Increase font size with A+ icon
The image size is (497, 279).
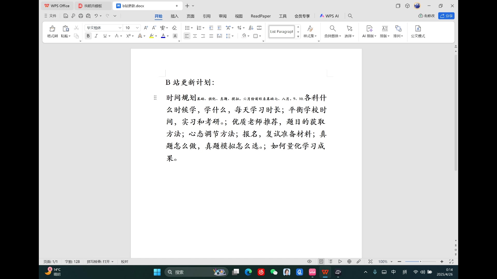[x=146, y=28]
